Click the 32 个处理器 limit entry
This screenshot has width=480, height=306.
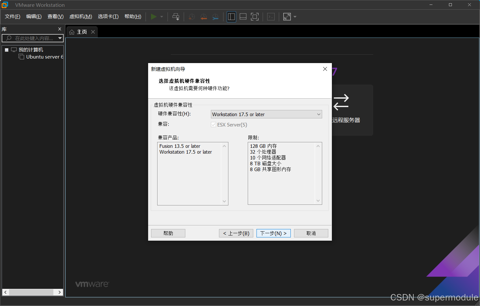[x=263, y=152]
